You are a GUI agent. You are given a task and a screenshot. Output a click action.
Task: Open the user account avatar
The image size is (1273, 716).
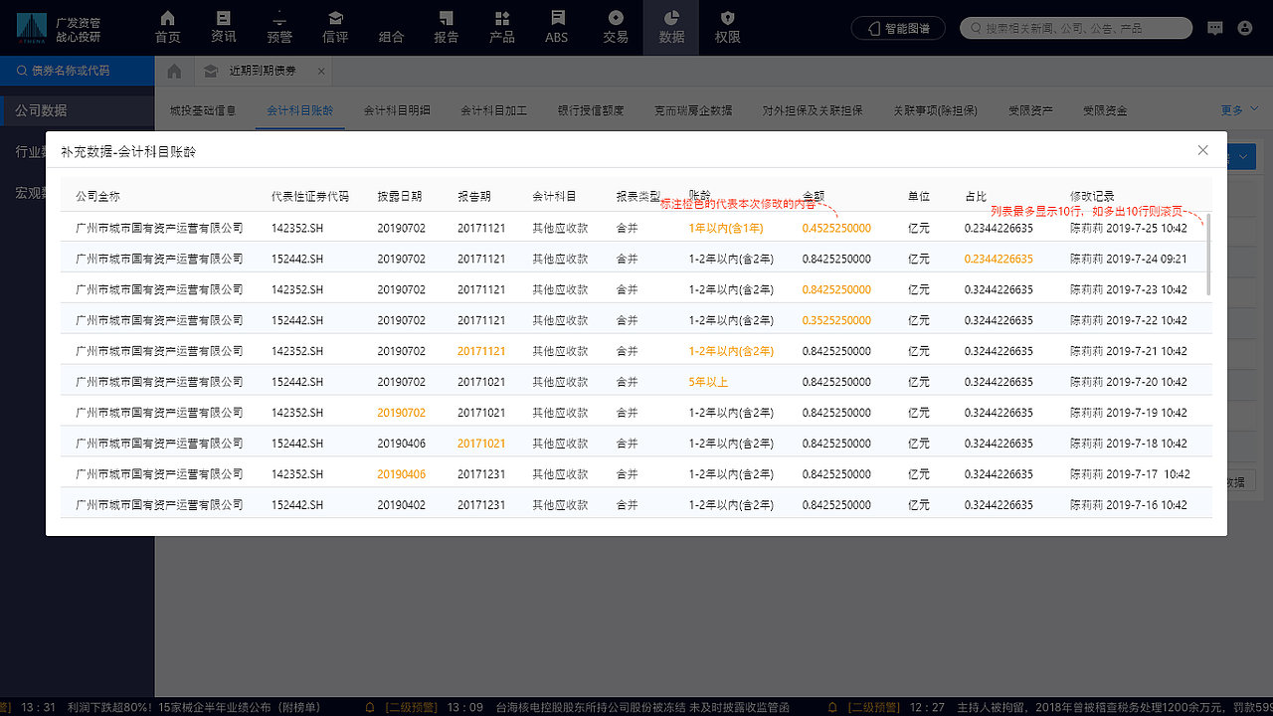1245,29
